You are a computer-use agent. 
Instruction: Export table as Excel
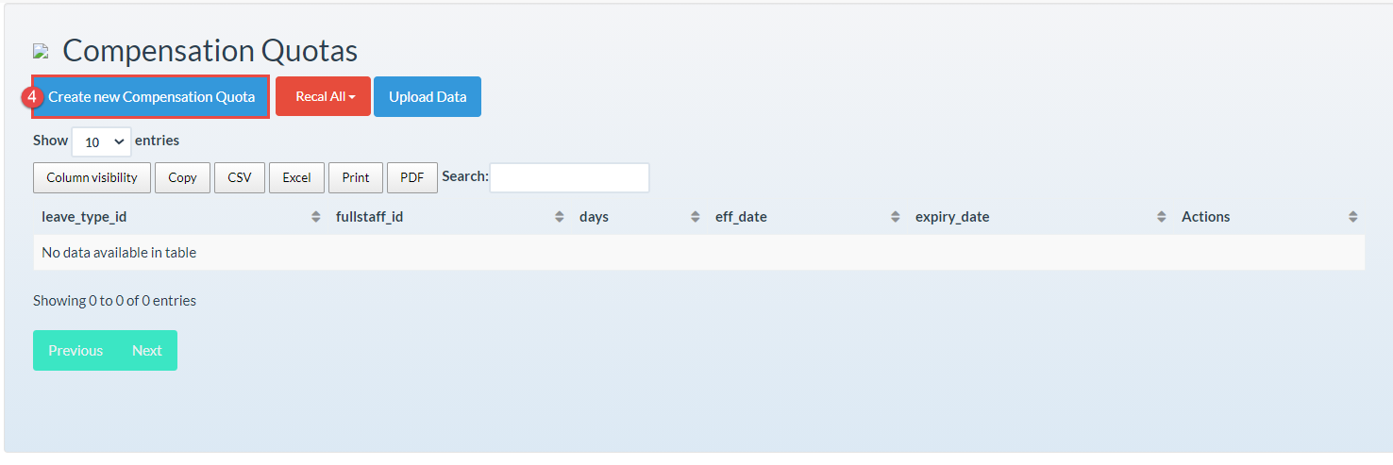[x=296, y=177]
